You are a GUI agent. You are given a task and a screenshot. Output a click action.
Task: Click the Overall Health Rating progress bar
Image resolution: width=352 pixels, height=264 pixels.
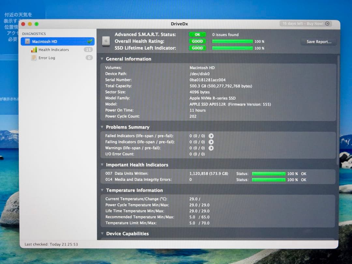point(232,41)
